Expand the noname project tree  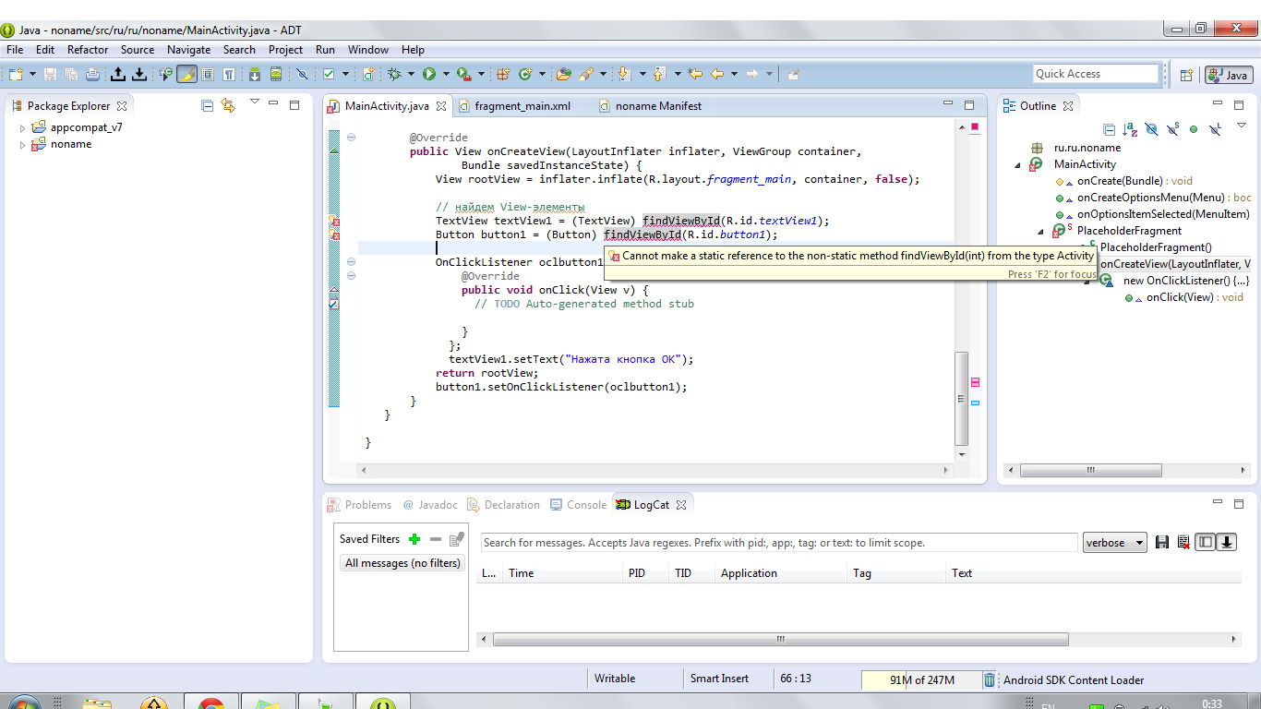pyautogui.click(x=23, y=145)
